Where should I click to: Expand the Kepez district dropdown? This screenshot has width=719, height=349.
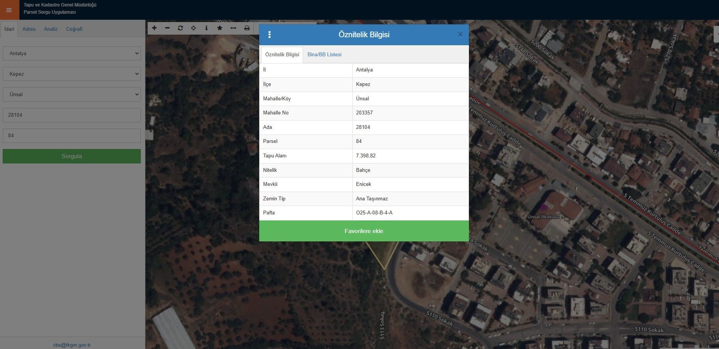pos(72,74)
